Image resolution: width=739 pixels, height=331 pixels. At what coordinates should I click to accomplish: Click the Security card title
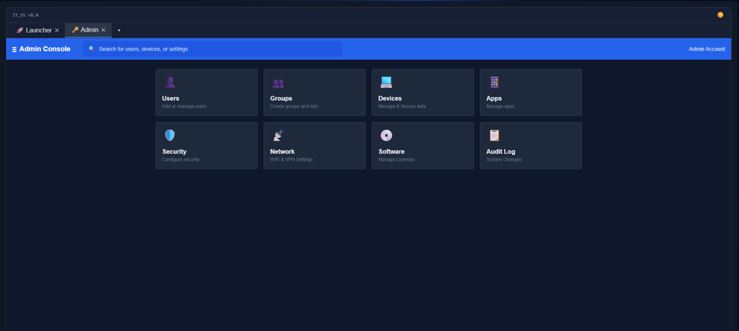[174, 151]
